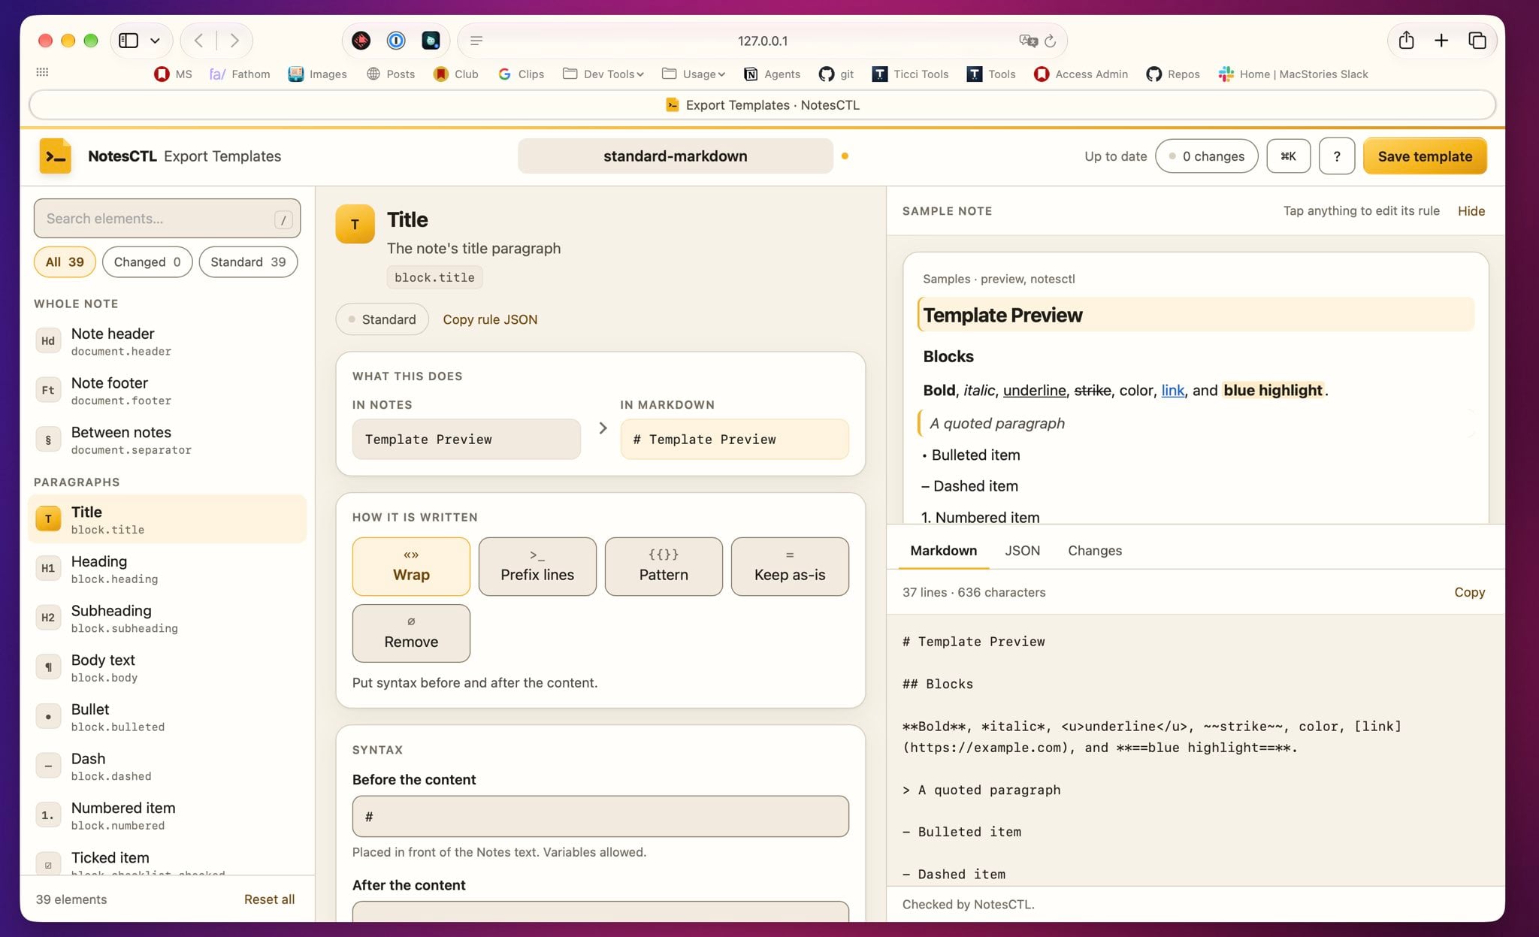Screen dimensions: 1539x937
Task: Click the Save template button
Action: [x=1425, y=156]
